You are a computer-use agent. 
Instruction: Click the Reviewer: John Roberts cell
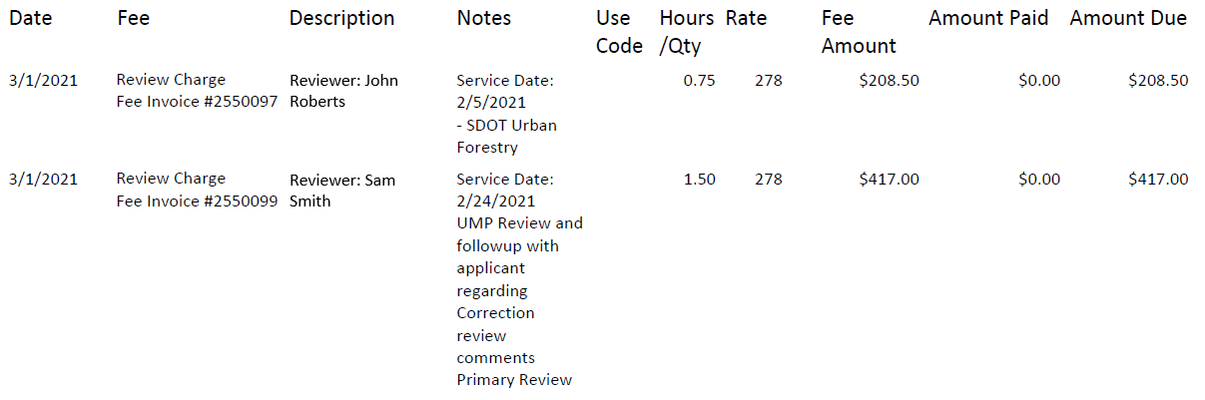pyautogui.click(x=343, y=91)
